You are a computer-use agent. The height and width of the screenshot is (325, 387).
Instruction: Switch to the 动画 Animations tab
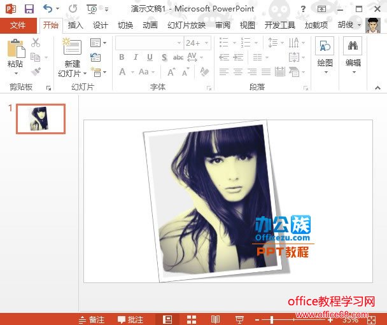point(150,25)
